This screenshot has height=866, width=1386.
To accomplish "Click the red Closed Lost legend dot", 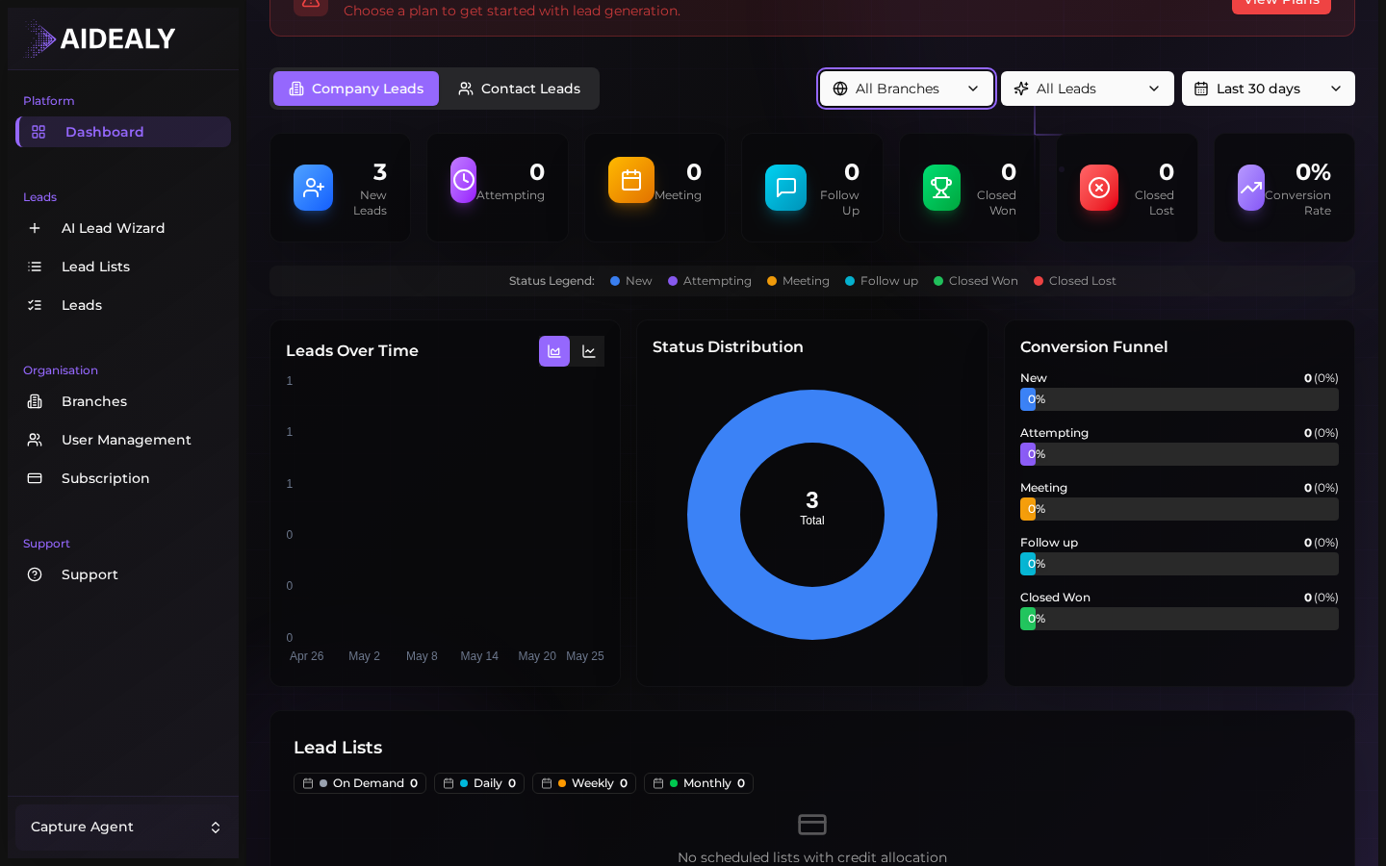I will coord(1039,281).
